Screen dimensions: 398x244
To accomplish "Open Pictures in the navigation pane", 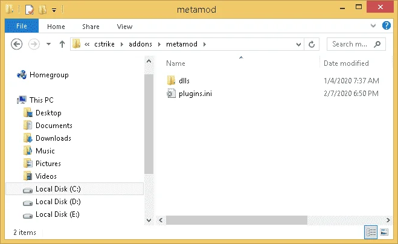I will pyautogui.click(x=48, y=164).
